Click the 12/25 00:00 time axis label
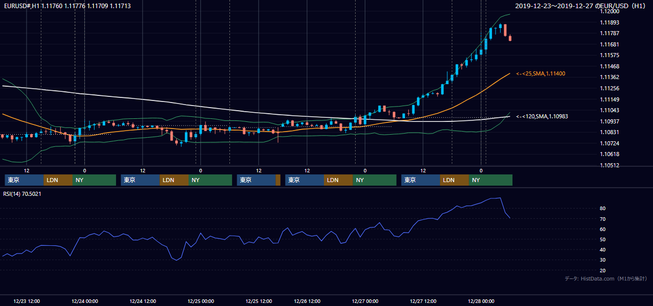 pyautogui.click(x=200, y=301)
